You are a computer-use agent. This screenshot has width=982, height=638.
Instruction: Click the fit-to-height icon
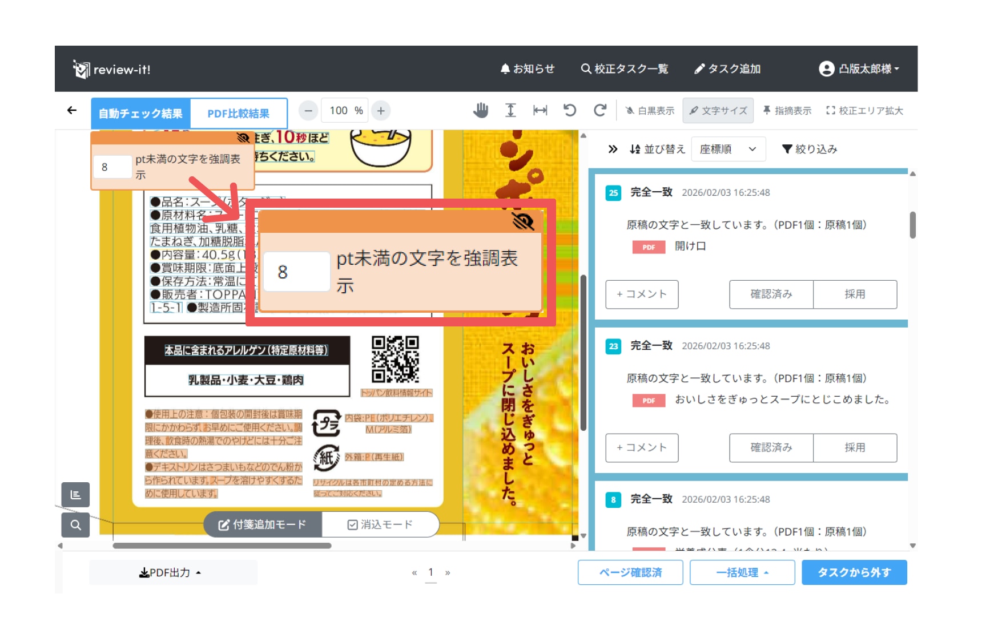coord(510,110)
